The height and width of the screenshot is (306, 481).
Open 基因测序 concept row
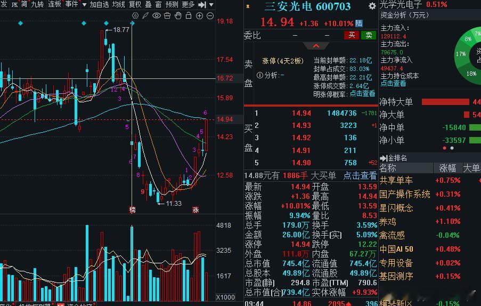point(430,276)
